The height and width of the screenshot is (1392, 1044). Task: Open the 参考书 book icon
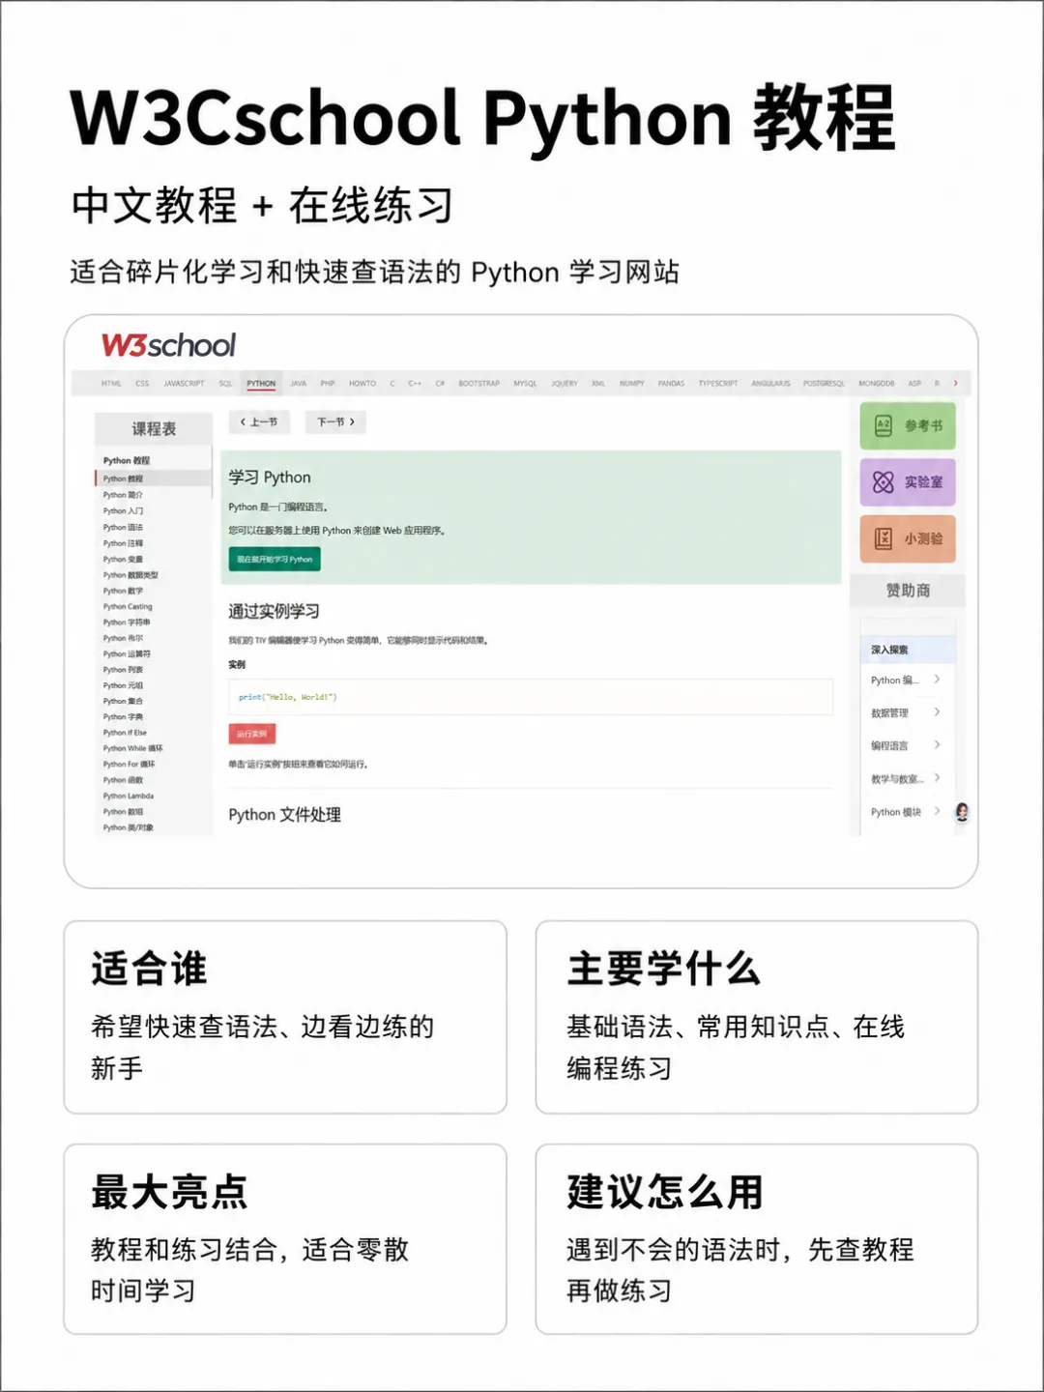[x=883, y=425]
